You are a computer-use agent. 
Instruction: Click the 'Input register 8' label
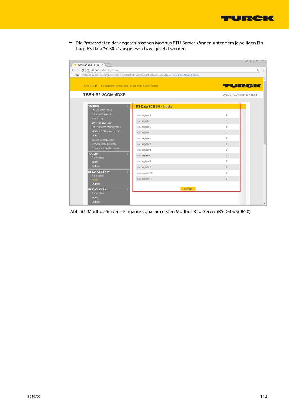click(x=144, y=162)
